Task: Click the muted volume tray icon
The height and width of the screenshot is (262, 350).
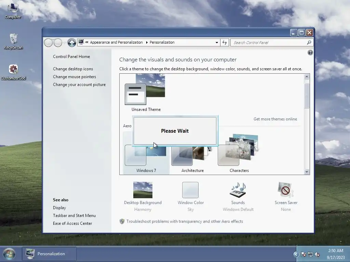Action: pyautogui.click(x=317, y=254)
